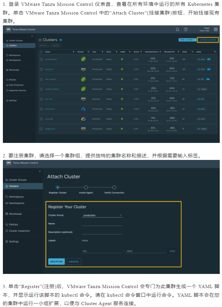This screenshot has height=307, width=222.
Task: Click the +2 label badge on prod-aws row
Action: coord(209,69)
